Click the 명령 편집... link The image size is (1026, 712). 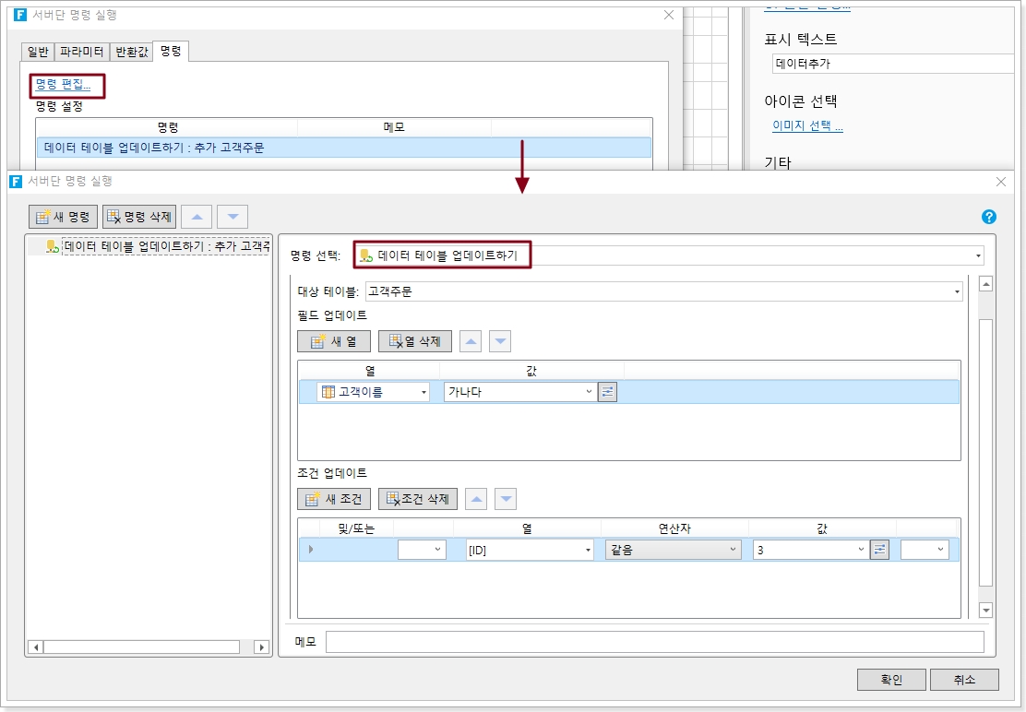(63, 85)
